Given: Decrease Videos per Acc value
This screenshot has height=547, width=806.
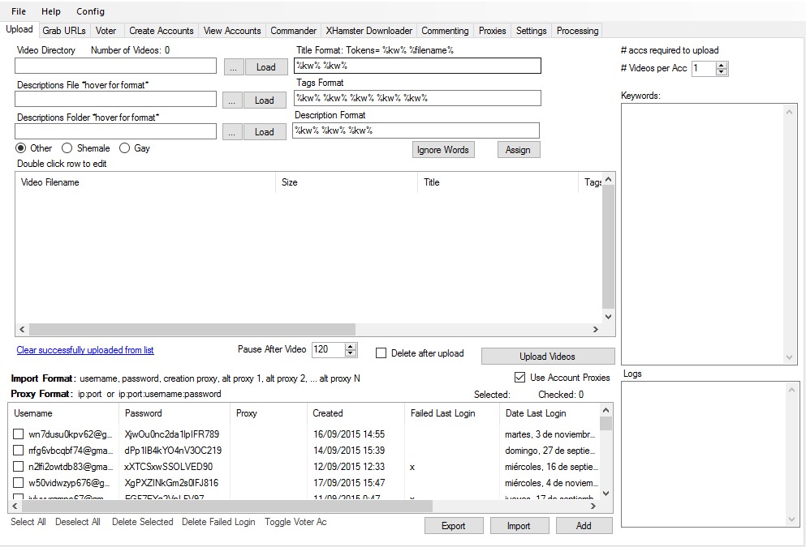Looking at the screenshot, I should tap(722, 72).
